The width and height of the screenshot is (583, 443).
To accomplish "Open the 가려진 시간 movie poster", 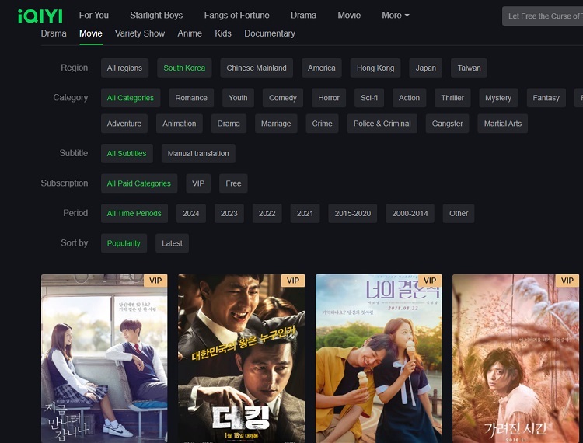I will (x=515, y=358).
